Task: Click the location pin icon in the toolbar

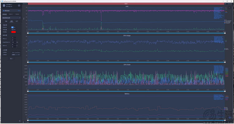Action: point(227,4)
